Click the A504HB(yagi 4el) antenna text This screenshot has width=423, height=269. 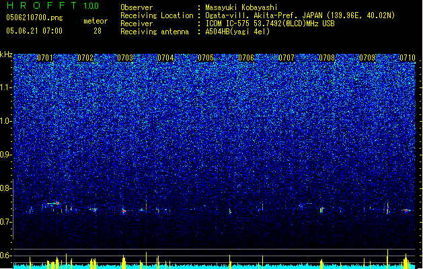click(x=237, y=32)
